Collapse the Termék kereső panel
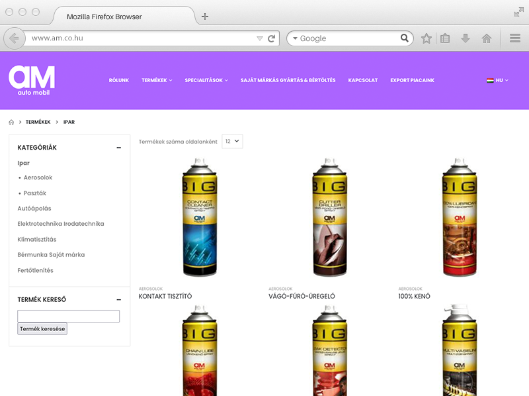Image resolution: width=529 pixels, height=396 pixels. pos(118,299)
